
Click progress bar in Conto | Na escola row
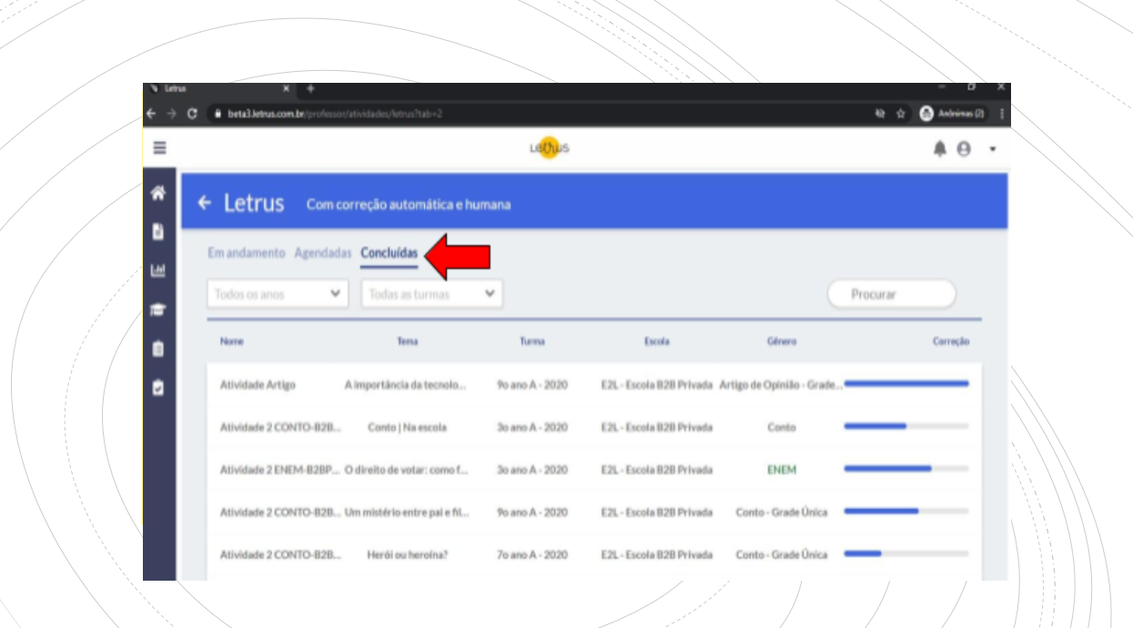pyautogui.click(x=906, y=425)
